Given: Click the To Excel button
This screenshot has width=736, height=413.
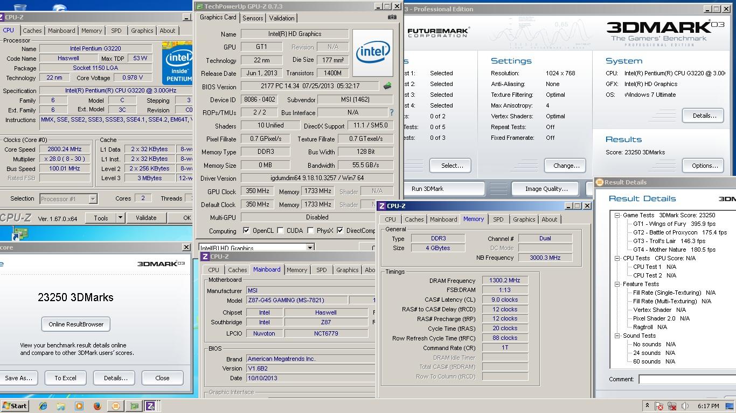Looking at the screenshot, I should pos(65,378).
